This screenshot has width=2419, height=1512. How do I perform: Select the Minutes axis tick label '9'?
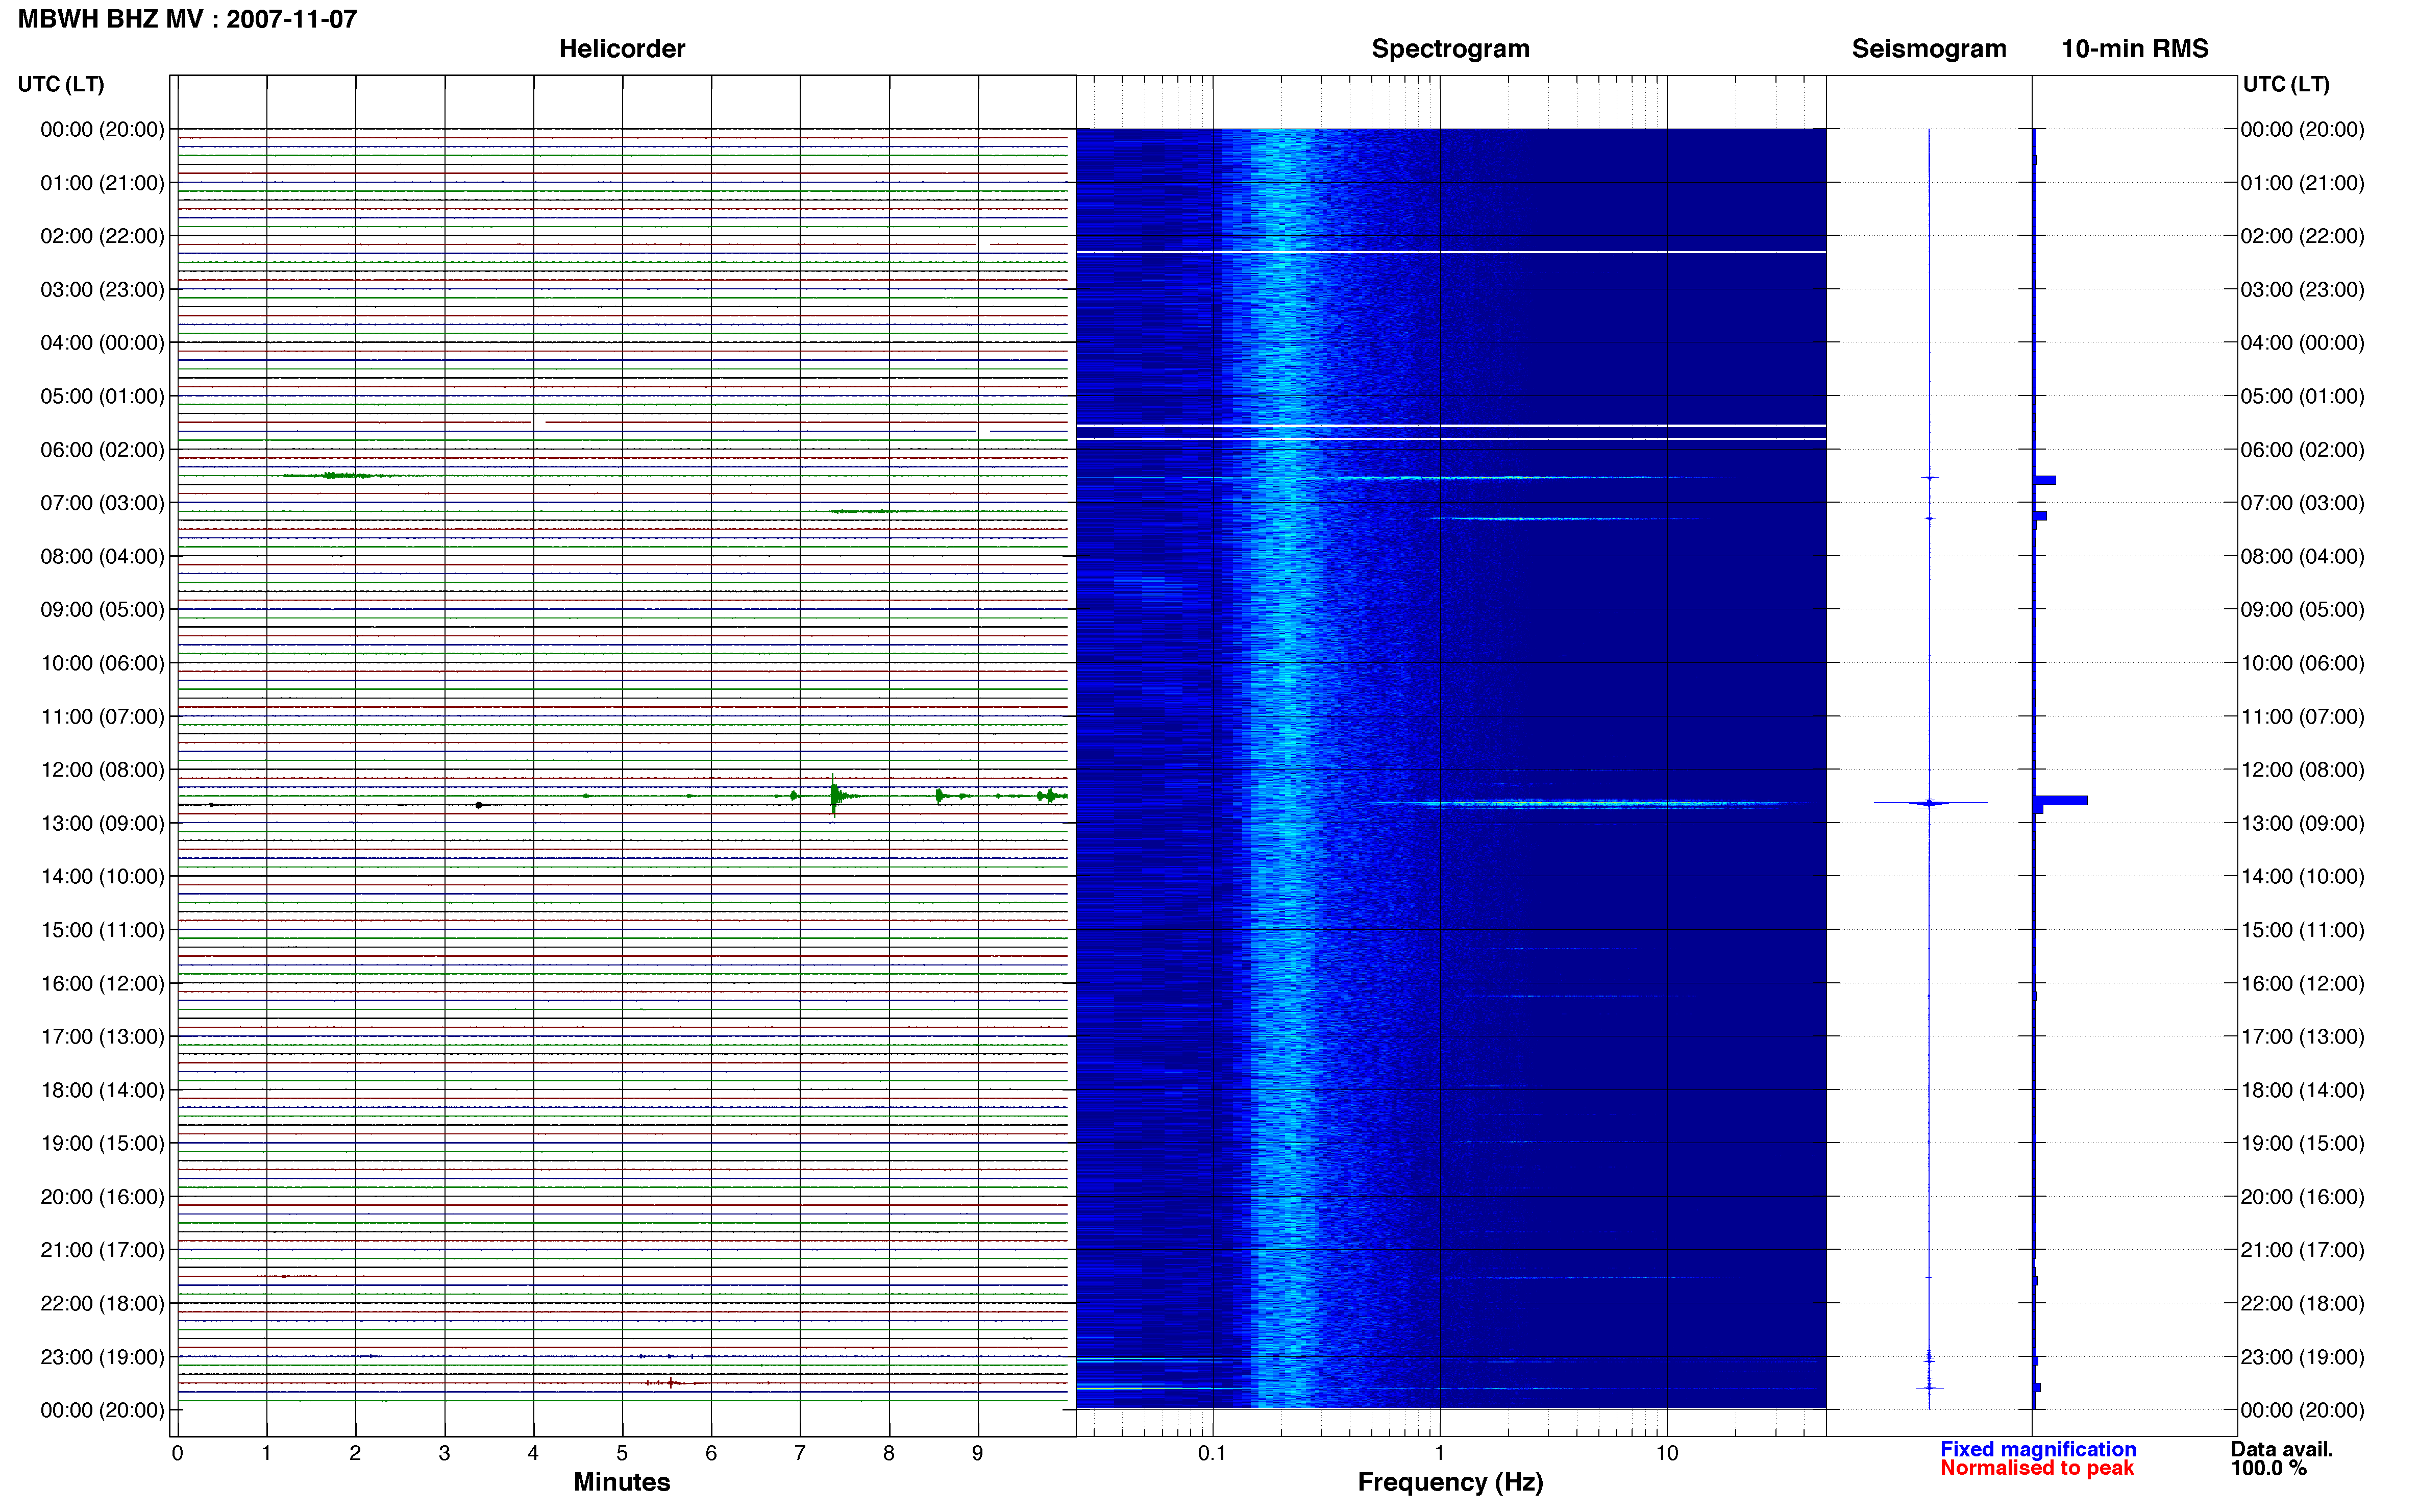tap(978, 1453)
